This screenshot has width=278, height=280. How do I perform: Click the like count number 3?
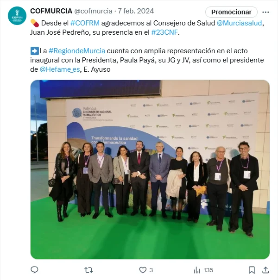(x=151, y=270)
